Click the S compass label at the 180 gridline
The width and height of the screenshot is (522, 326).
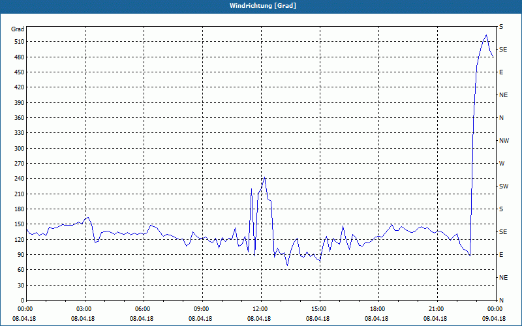(501, 209)
